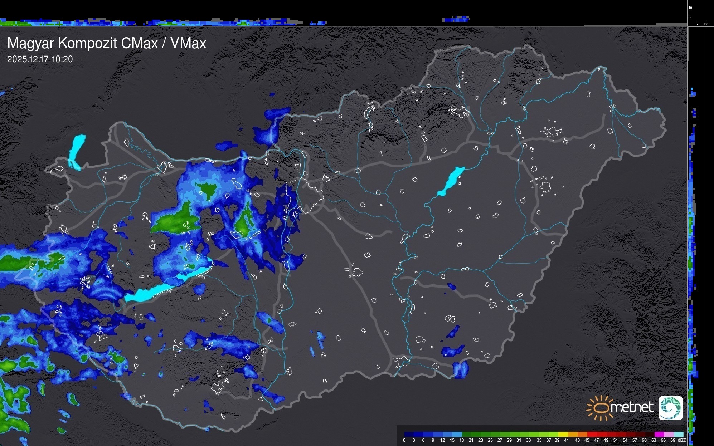Select the orange 41 dBZ legend swatch

tap(573, 434)
